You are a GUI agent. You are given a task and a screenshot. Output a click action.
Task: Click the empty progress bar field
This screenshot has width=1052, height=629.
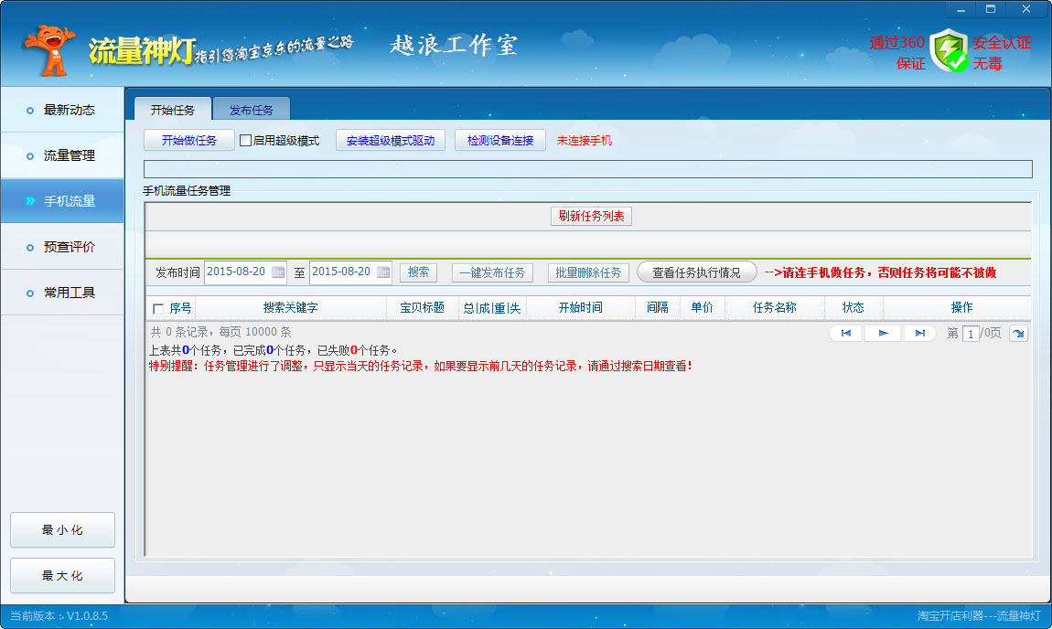pos(587,169)
